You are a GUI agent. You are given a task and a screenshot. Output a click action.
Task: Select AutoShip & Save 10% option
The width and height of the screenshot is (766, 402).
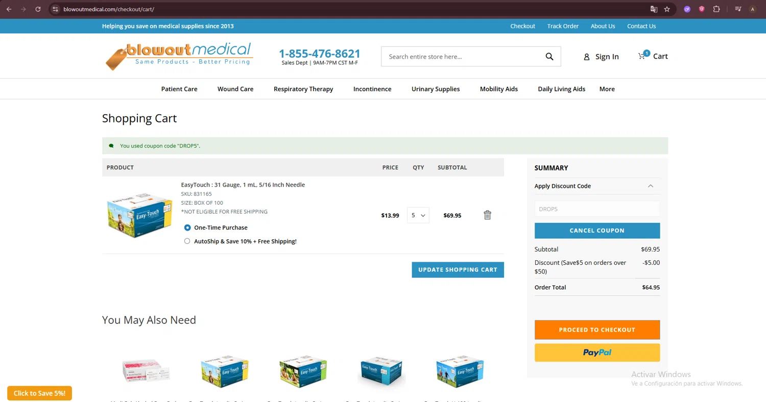(x=187, y=241)
